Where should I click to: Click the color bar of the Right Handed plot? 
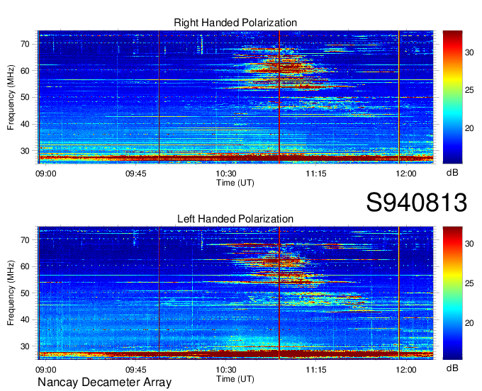pyautogui.click(x=452, y=97)
